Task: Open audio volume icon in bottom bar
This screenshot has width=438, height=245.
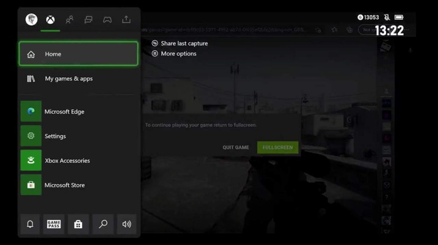Action: click(x=126, y=224)
